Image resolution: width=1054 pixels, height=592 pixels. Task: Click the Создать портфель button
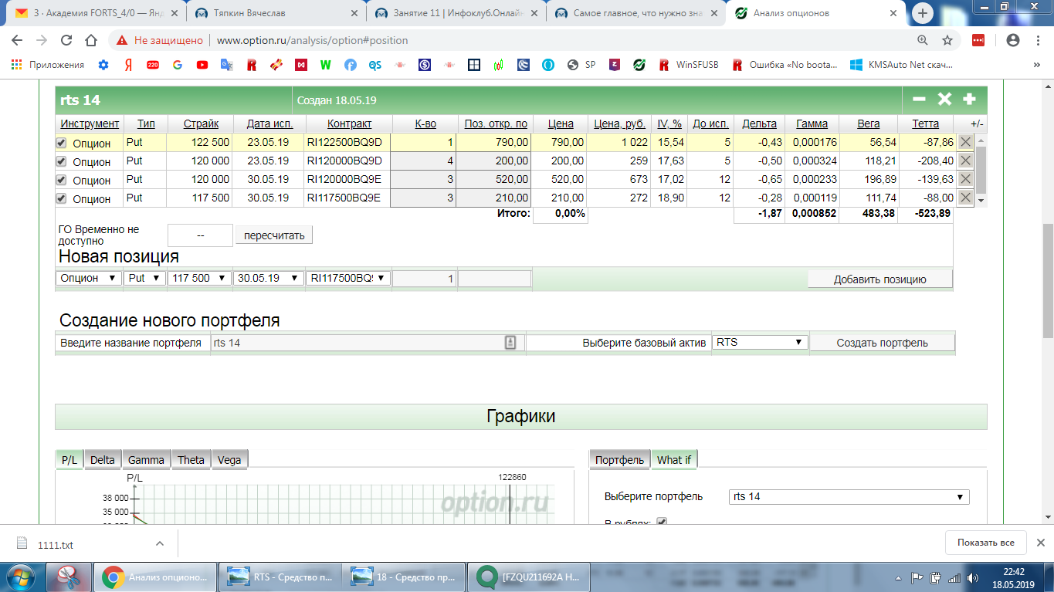tap(883, 343)
